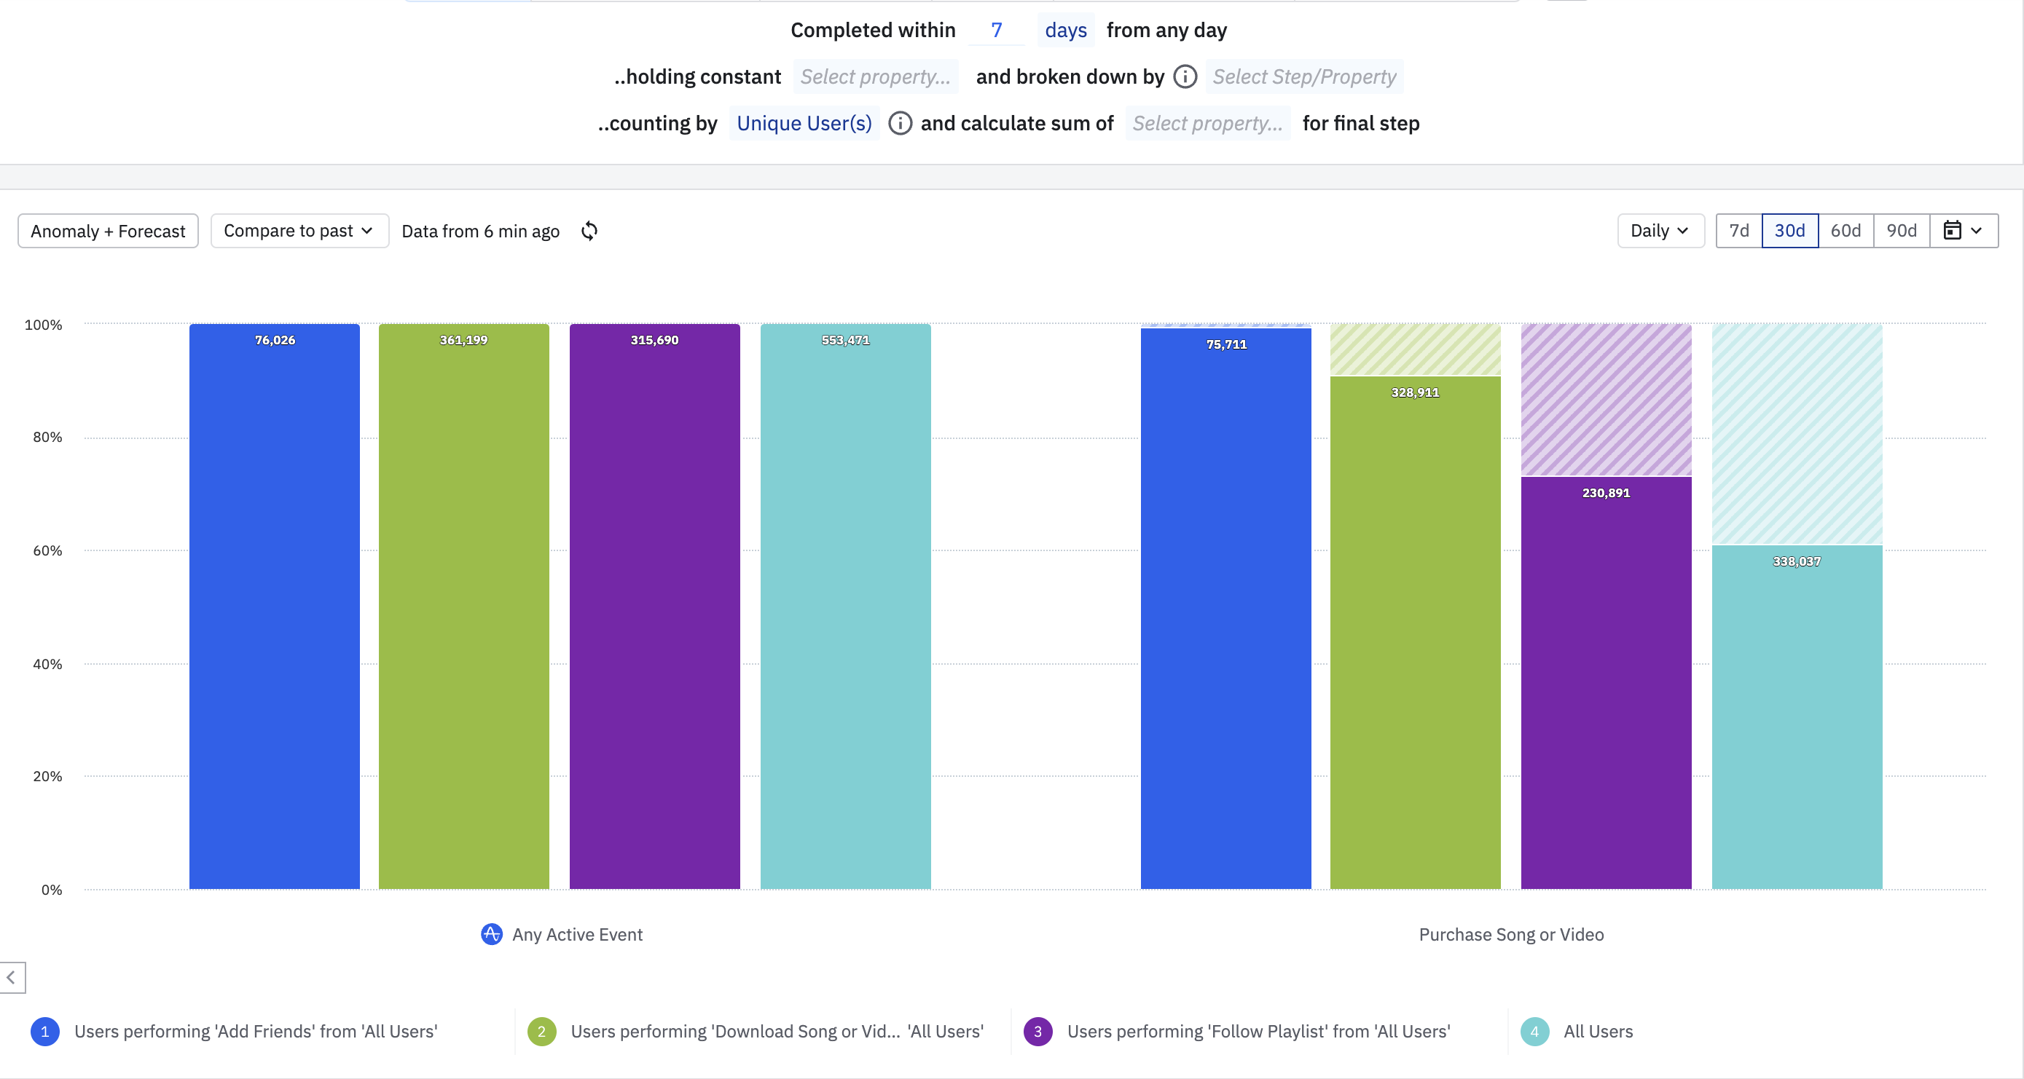This screenshot has width=2024, height=1079.
Task: Click Amplitude icon beside Any Active Event
Action: coord(492,935)
